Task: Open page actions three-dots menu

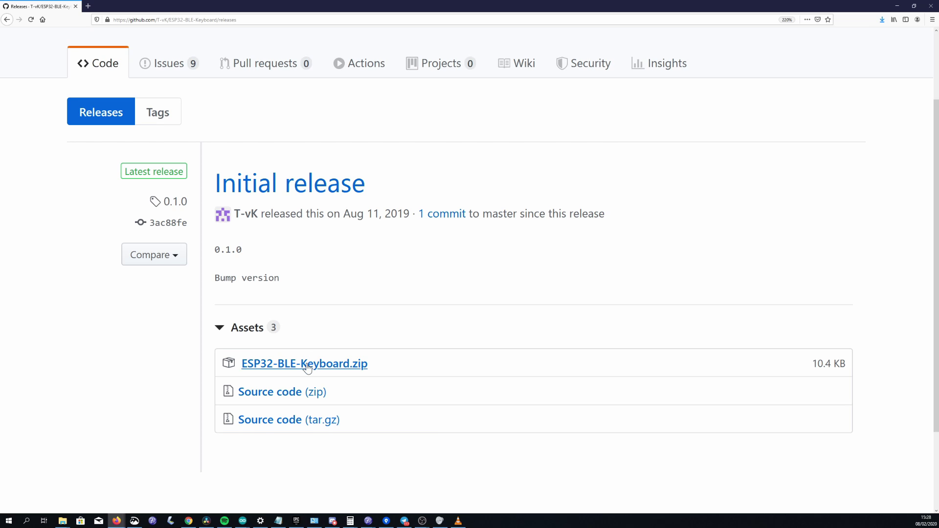Action: 807,20
